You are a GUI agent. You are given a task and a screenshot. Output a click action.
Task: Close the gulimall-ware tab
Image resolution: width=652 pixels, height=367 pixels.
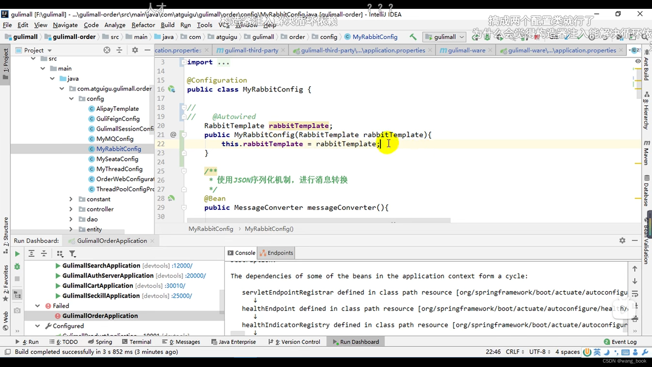click(x=490, y=50)
